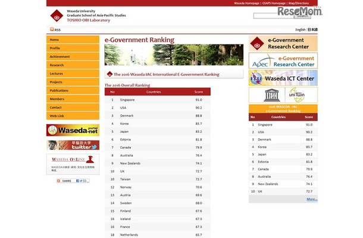This screenshot has height=238, width=363.
Task: Click the Score header in main table
Action: coord(199,92)
